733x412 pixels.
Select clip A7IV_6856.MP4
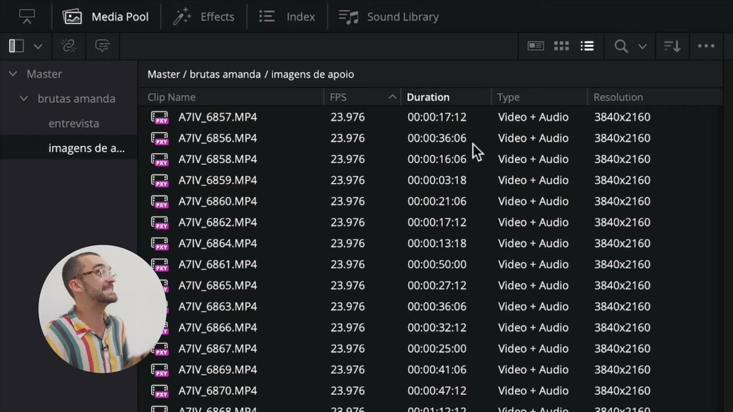pyautogui.click(x=218, y=138)
